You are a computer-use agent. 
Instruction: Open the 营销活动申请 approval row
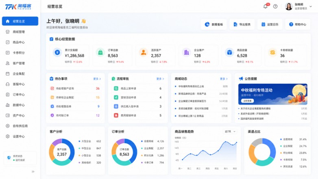point(138,97)
